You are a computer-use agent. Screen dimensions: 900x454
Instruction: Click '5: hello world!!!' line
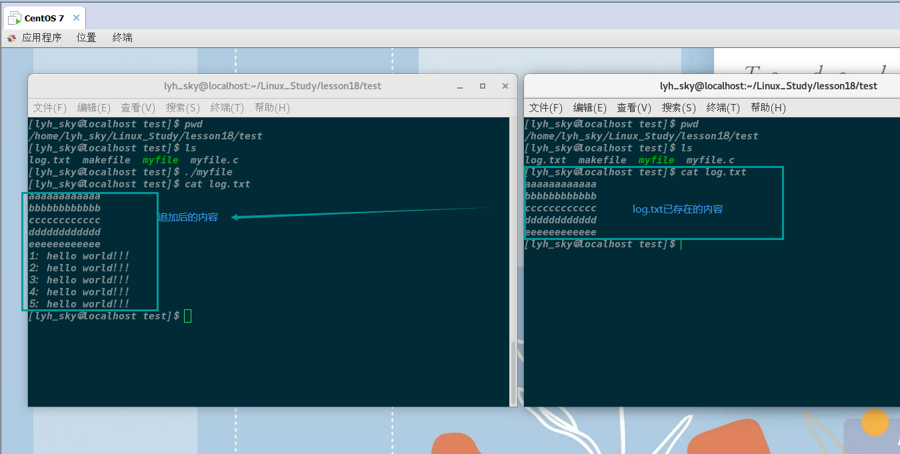[x=79, y=304]
